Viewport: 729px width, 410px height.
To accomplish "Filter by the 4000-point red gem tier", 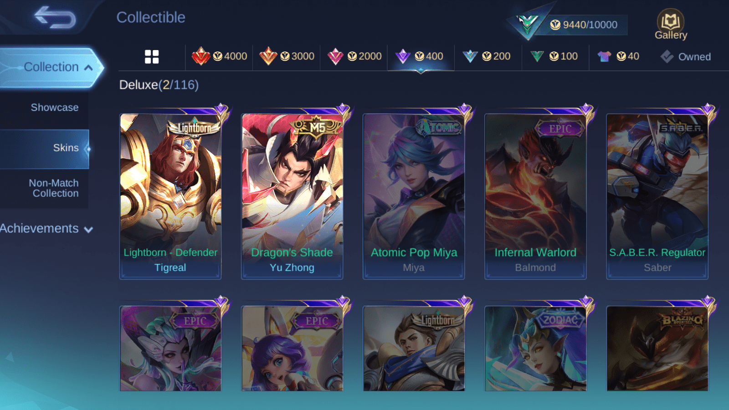I will [x=220, y=56].
